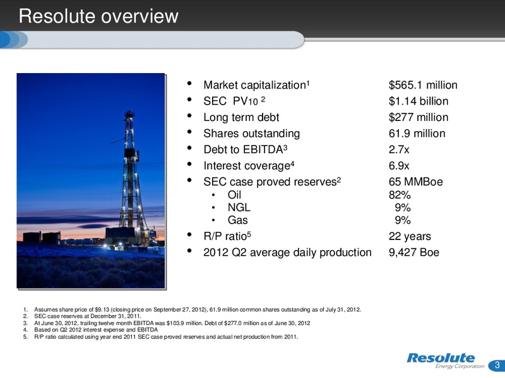The width and height of the screenshot is (505, 378).
Task: Click the 'Oil' sub-bullet
Action: [234, 195]
